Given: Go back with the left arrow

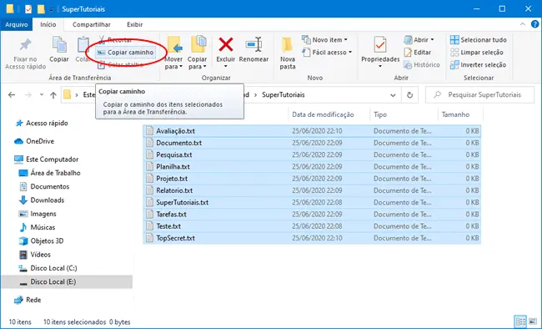Looking at the screenshot, I should coord(12,95).
